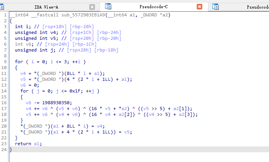
Task: Click the function name sub_5572903EB1A9
Action: click(83, 15)
